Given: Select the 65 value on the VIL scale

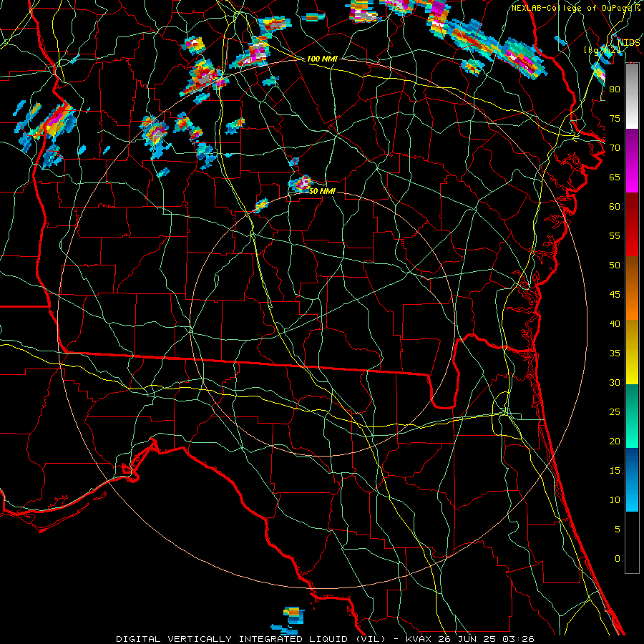Looking at the screenshot, I should coord(615,177).
